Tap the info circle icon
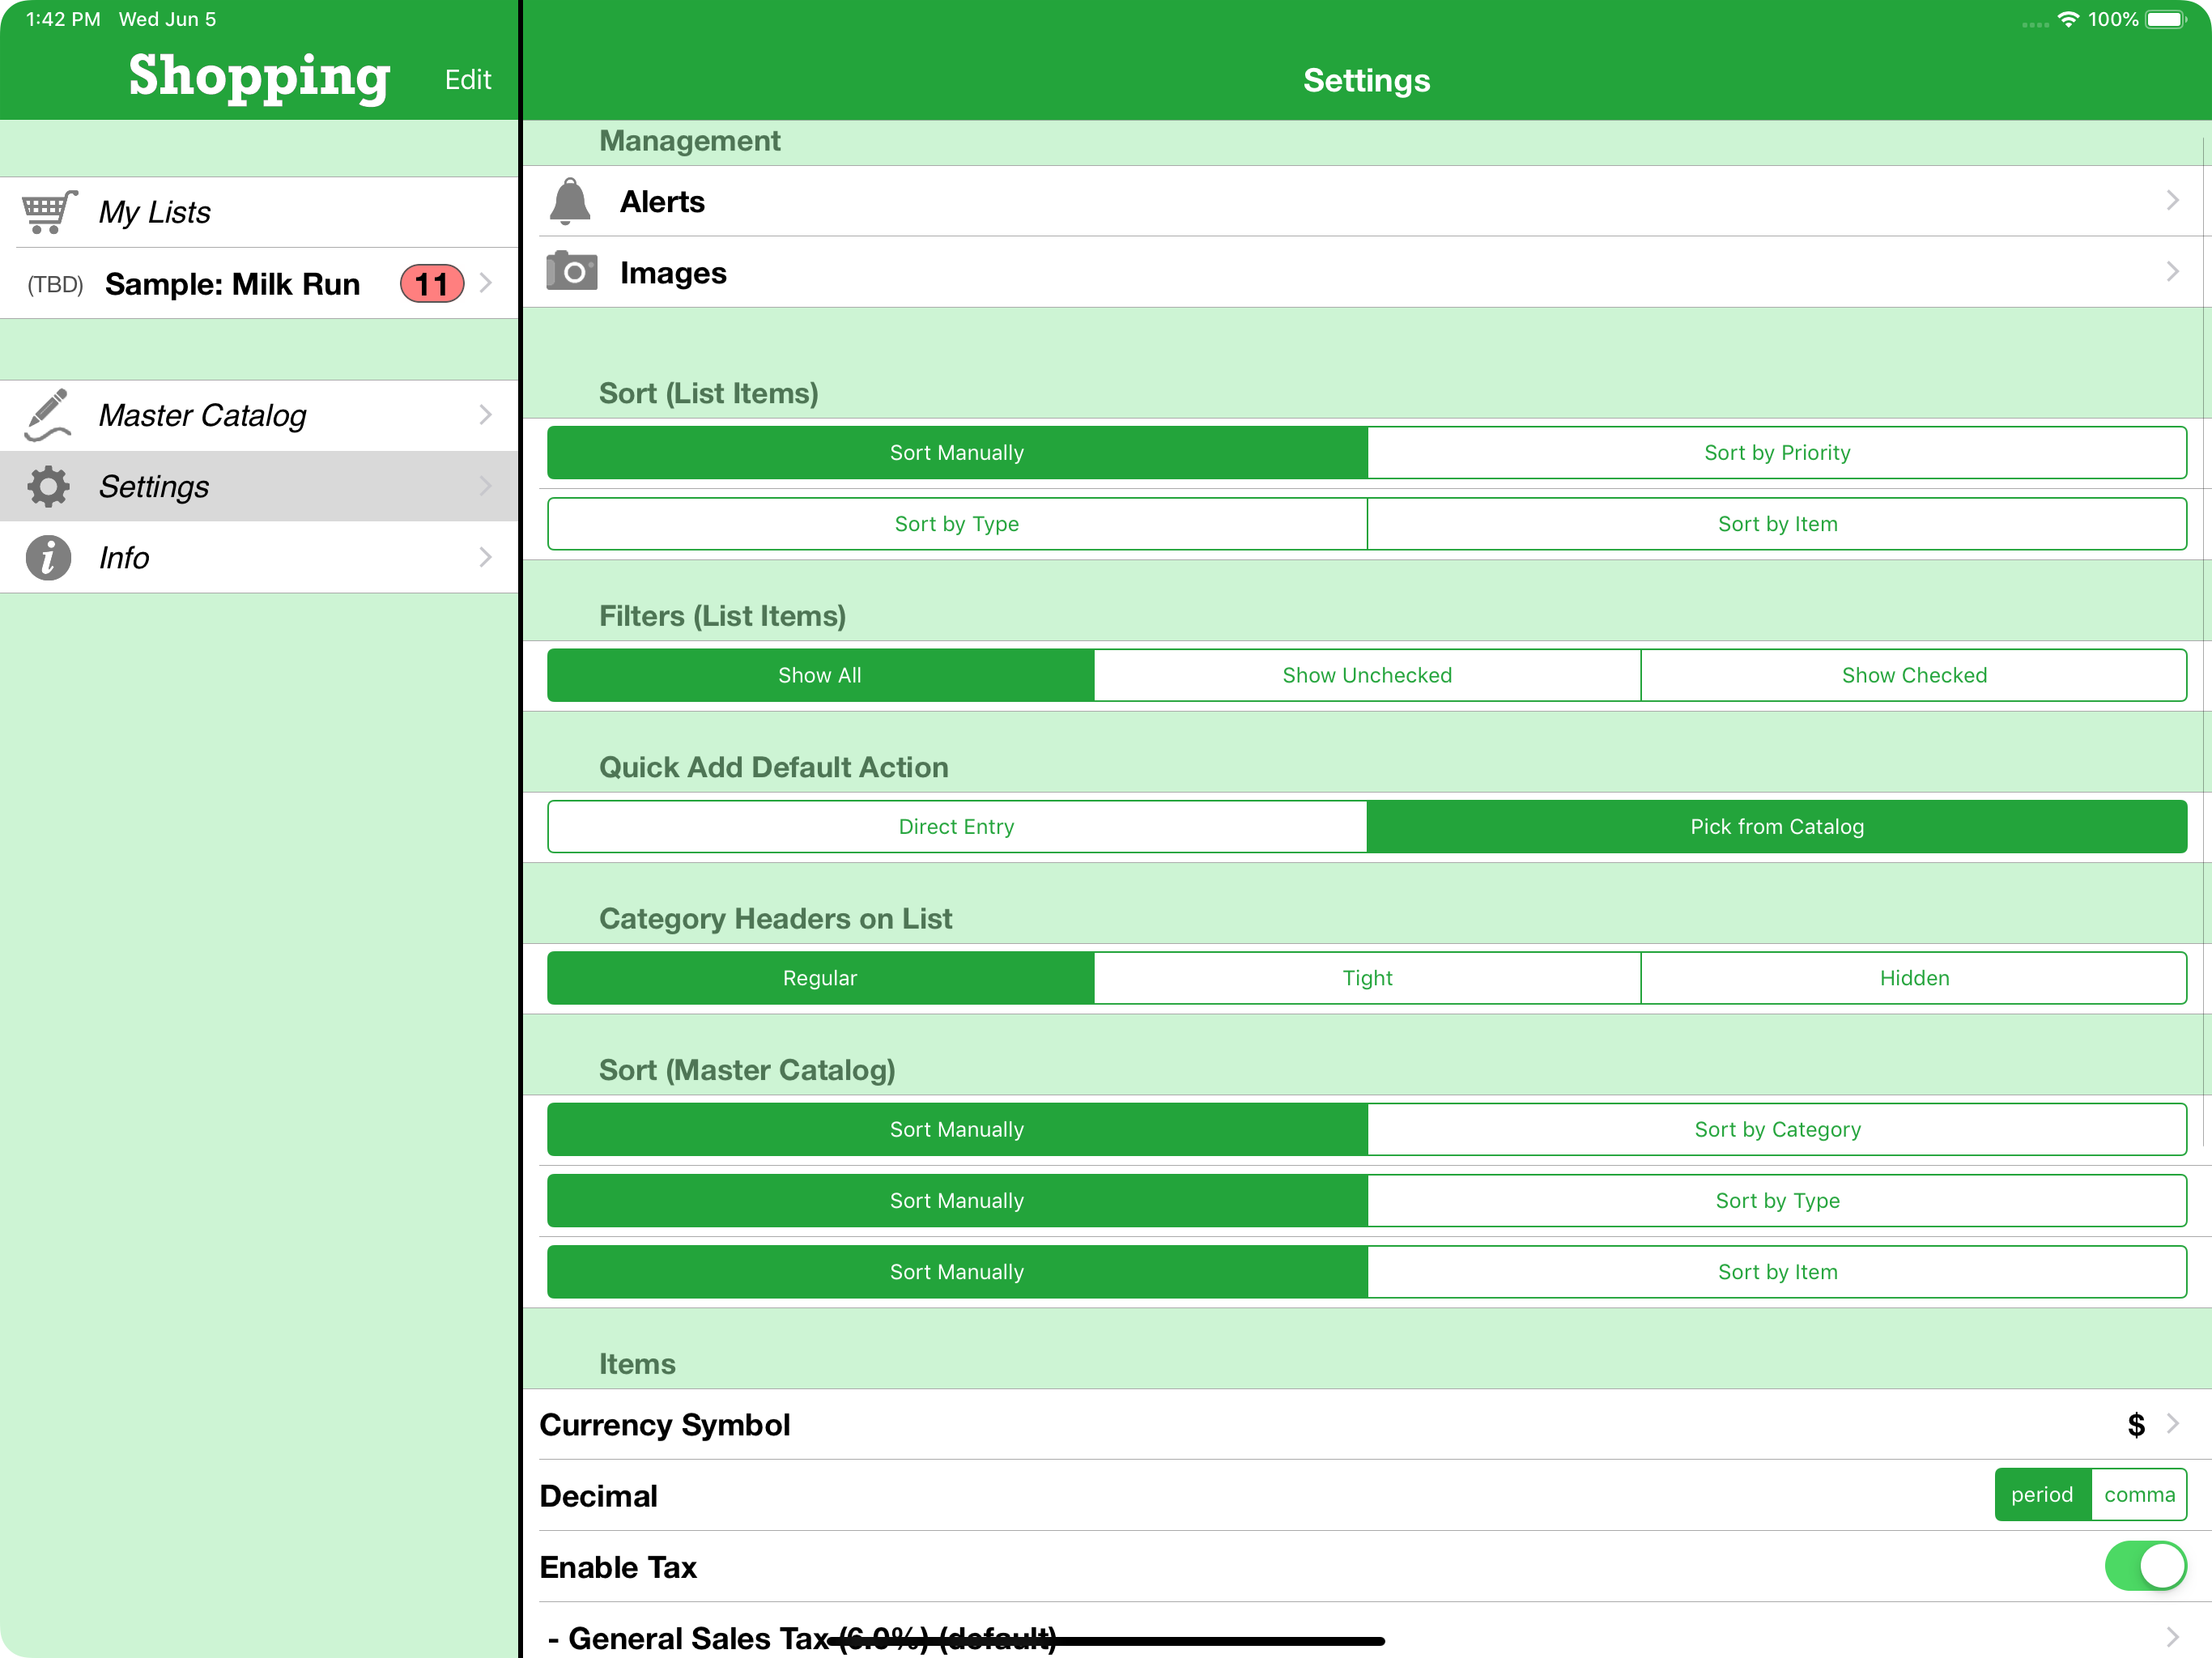 [x=48, y=557]
